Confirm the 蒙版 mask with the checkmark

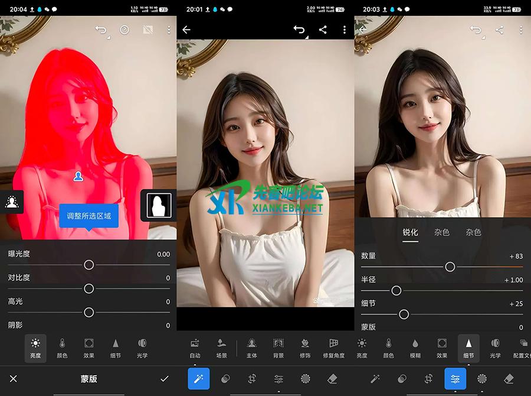point(164,379)
